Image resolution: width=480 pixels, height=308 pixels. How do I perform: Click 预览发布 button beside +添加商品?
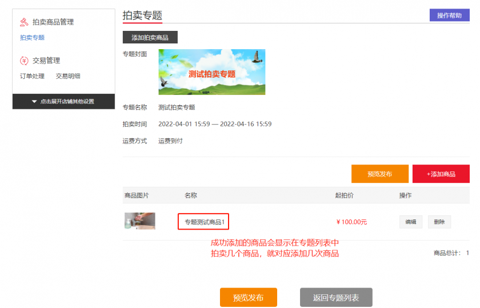(379, 174)
